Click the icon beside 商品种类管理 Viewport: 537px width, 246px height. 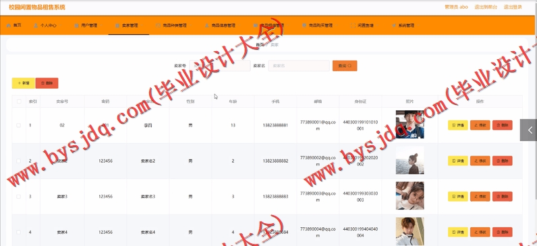point(158,26)
